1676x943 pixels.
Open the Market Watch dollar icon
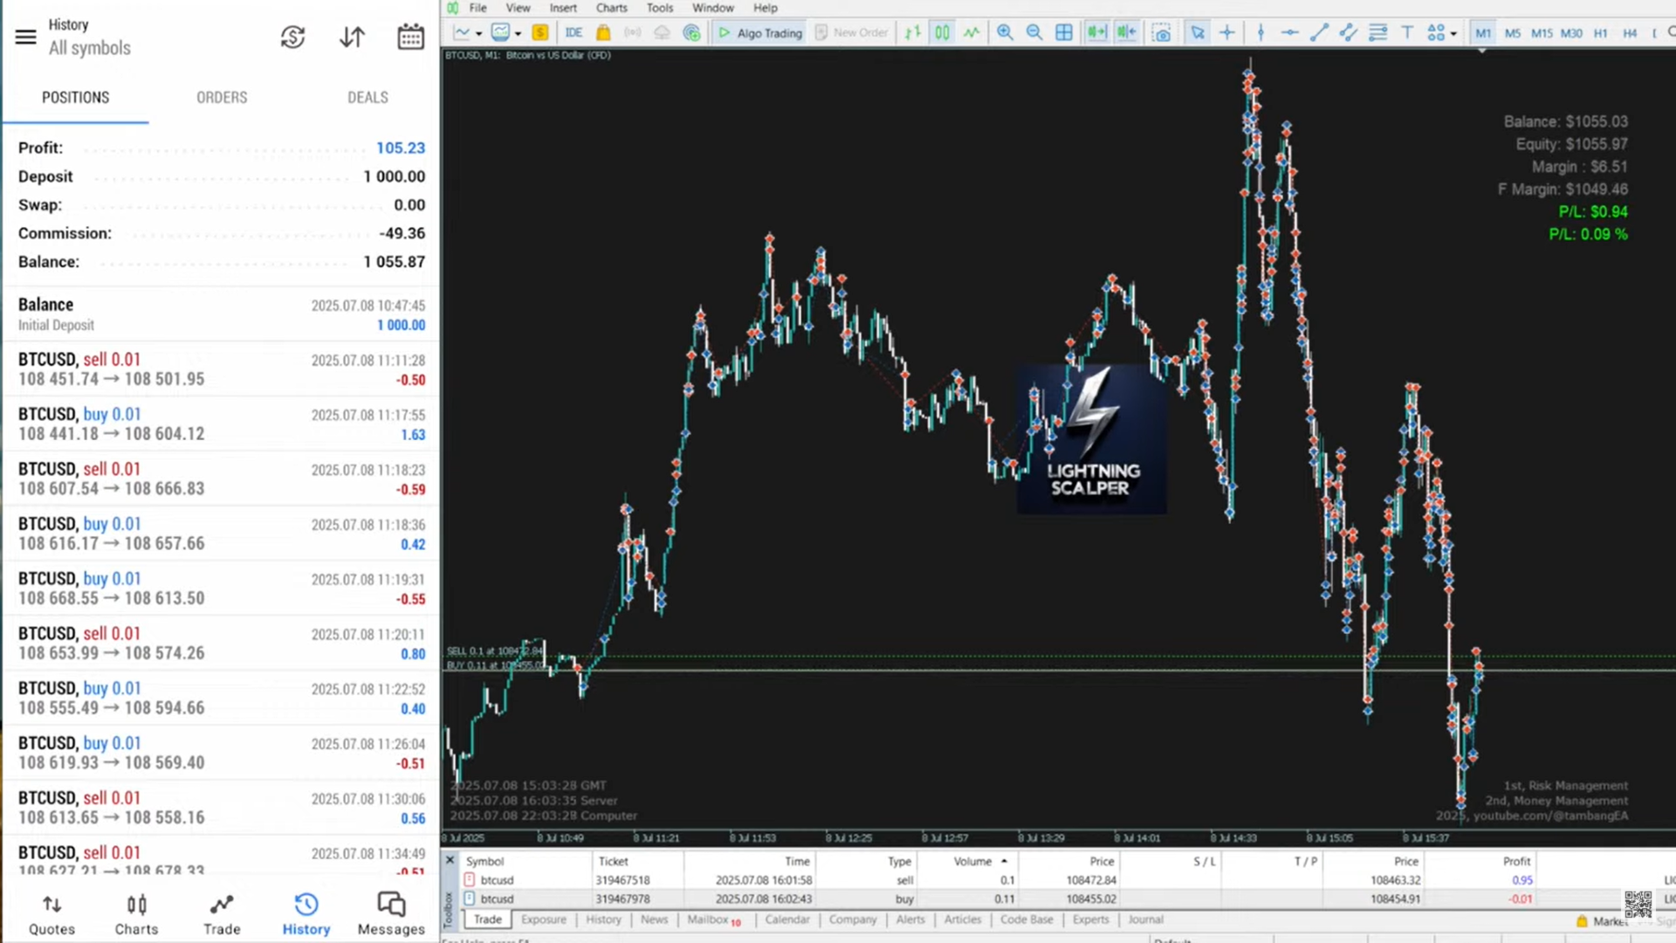tap(540, 32)
